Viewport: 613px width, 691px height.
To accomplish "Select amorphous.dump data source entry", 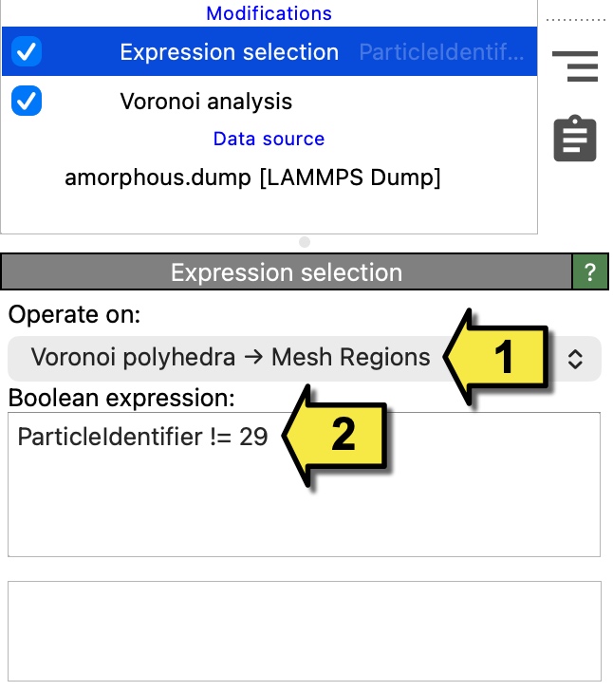I will (x=252, y=177).
